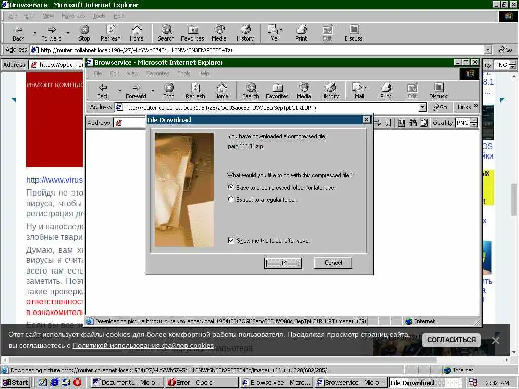Open File menu in front Browservice window
Viewport: 519px width, 389px height.
click(x=98, y=73)
